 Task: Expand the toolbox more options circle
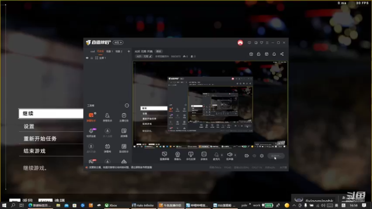(127, 105)
